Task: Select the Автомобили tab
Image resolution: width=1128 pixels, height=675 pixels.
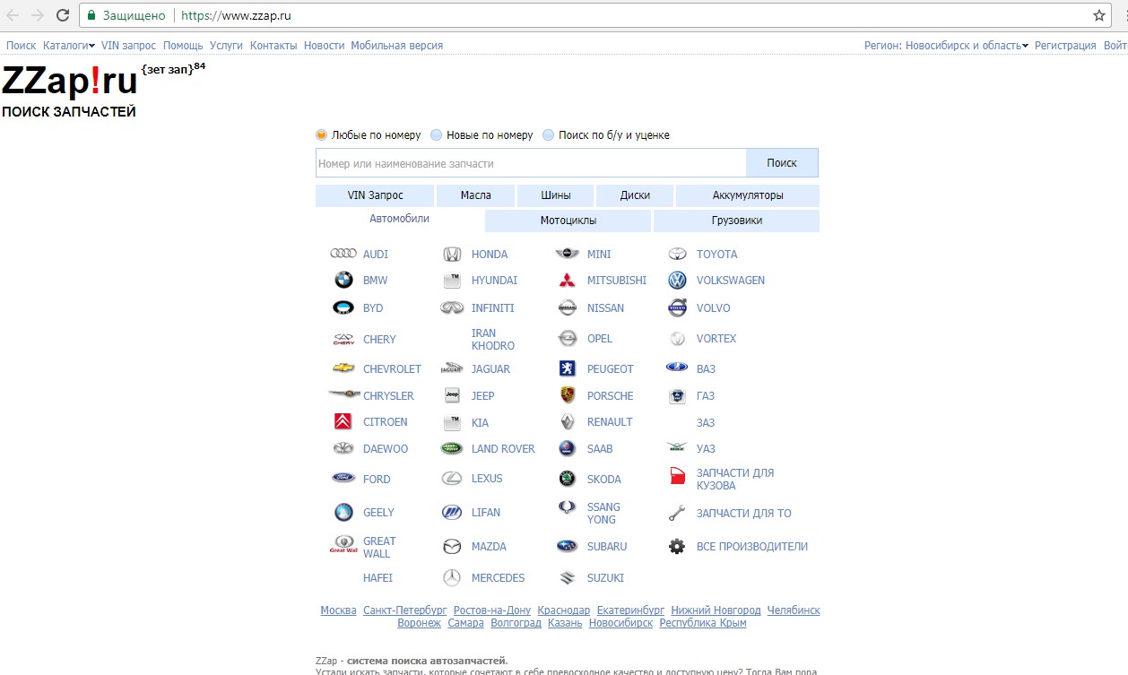Action: (x=399, y=219)
